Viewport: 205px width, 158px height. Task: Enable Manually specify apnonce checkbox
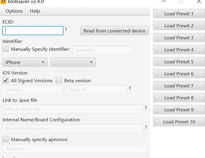(x=6, y=139)
